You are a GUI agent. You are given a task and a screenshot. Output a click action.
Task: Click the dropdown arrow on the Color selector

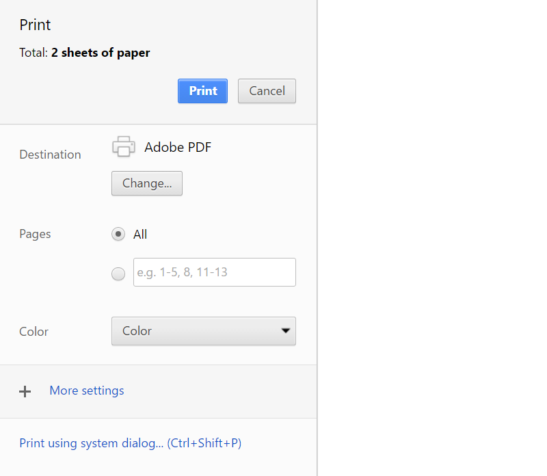tap(285, 331)
